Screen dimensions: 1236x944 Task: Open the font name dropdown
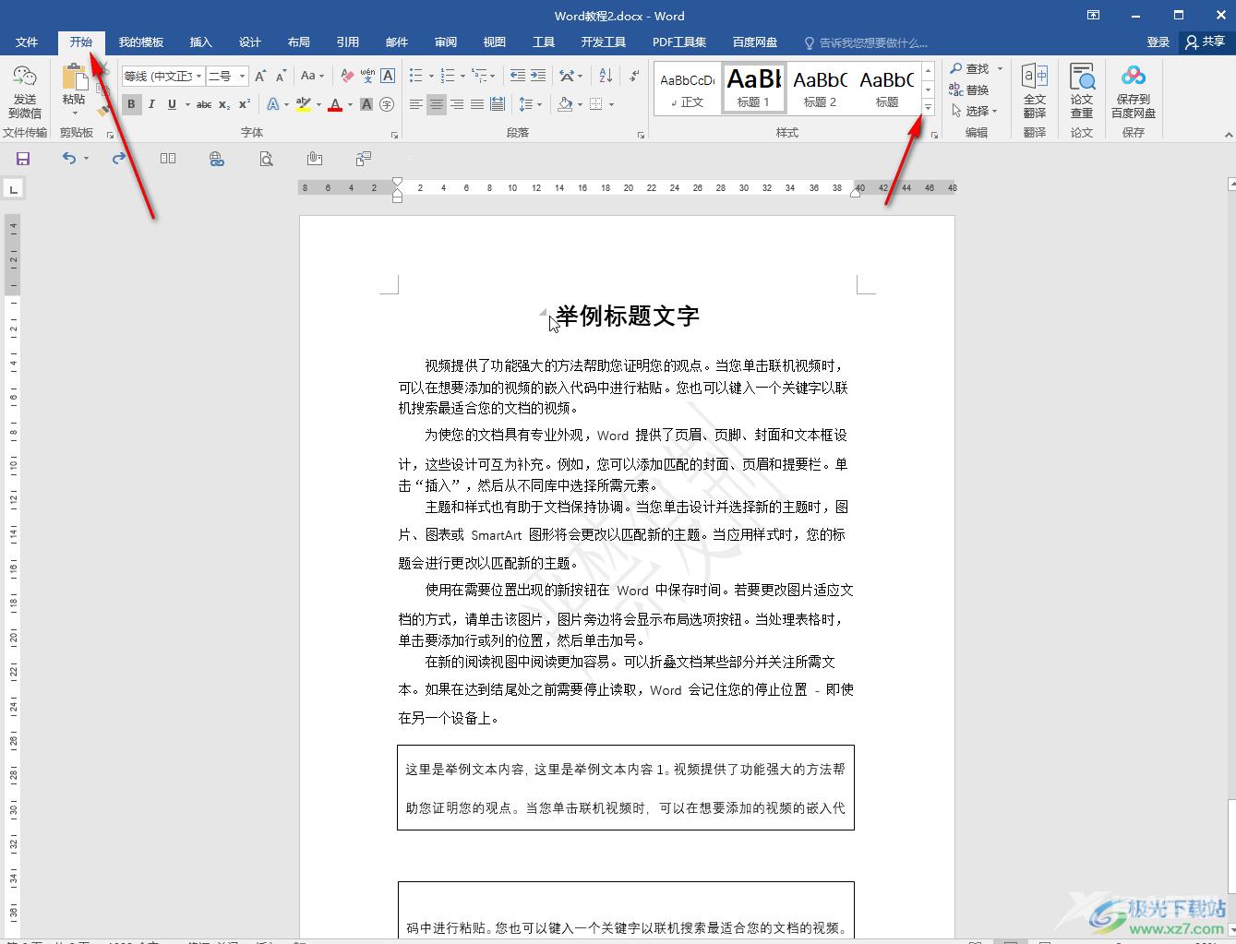(x=198, y=76)
